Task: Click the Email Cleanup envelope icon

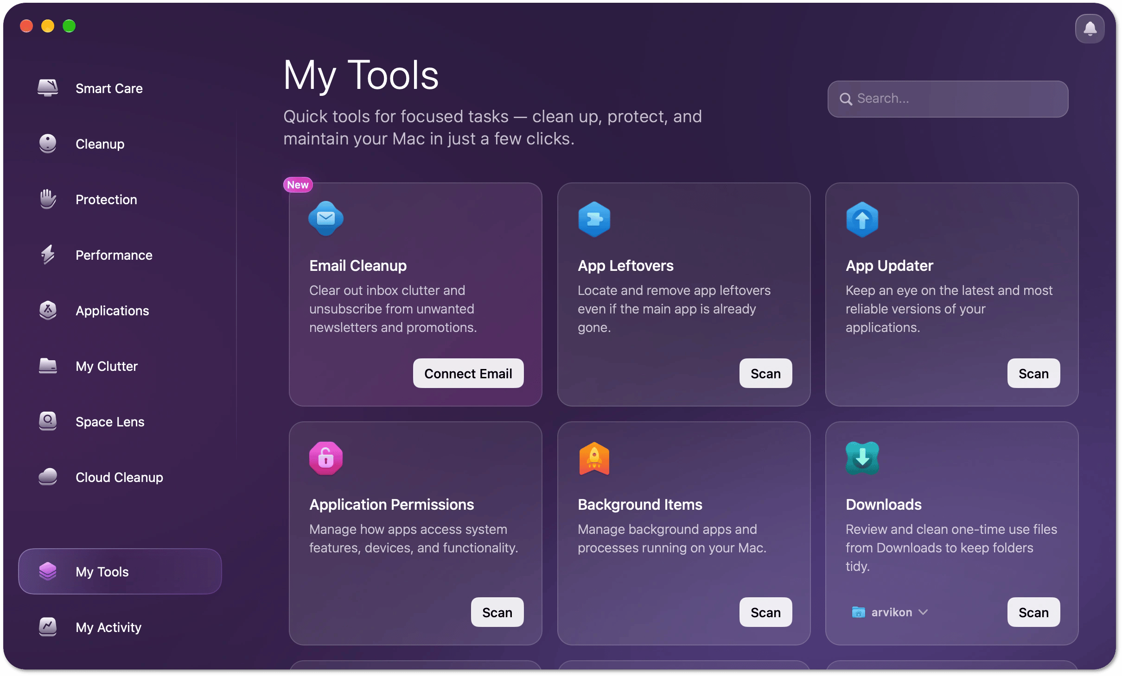Action: coord(326,219)
